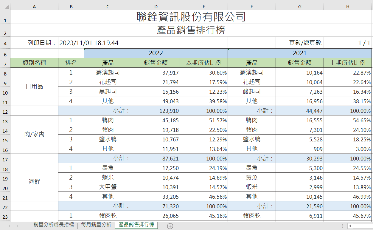Select the 產品銷售排行榜 sheet tab

[x=136, y=225]
